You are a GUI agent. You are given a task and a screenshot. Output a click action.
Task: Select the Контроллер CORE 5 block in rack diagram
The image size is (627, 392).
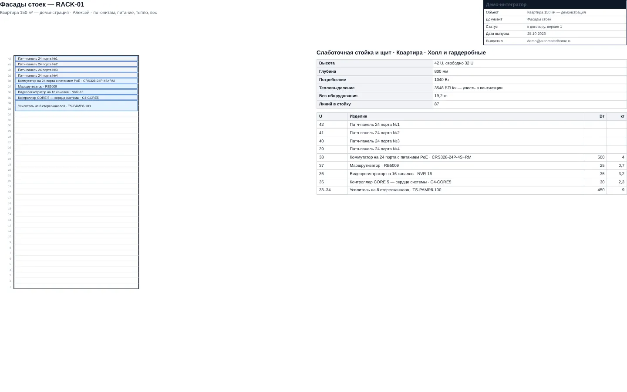(x=76, y=98)
